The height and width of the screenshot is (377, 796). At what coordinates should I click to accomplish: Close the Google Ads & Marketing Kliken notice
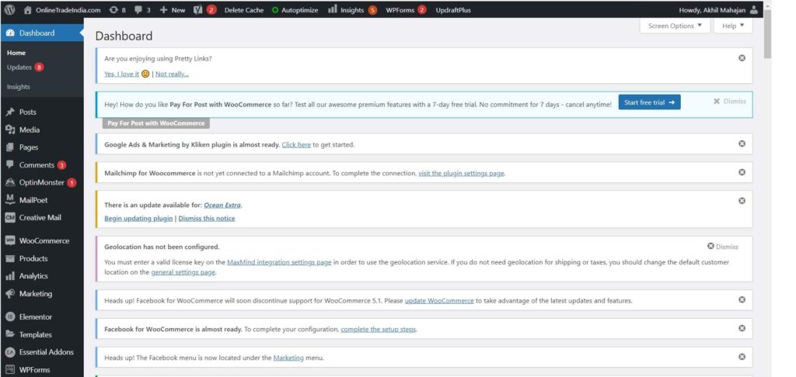pos(742,144)
